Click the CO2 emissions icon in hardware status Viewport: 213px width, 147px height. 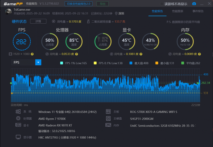point(88,21)
